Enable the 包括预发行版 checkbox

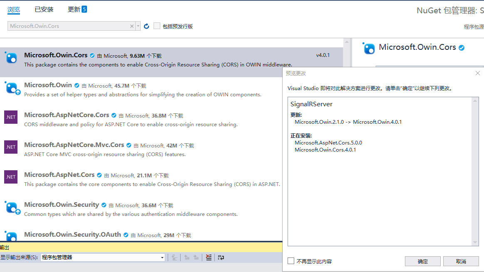(156, 26)
